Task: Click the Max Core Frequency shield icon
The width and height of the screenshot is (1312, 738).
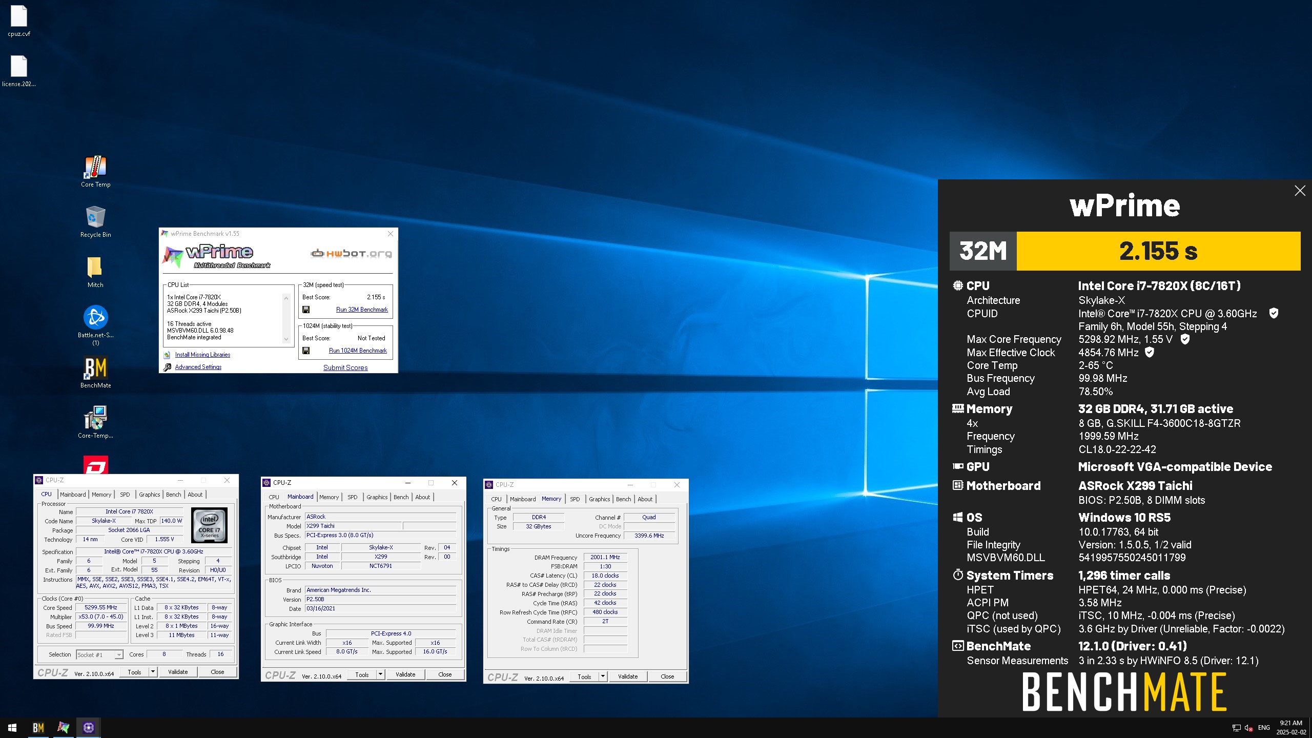Action: tap(1185, 339)
